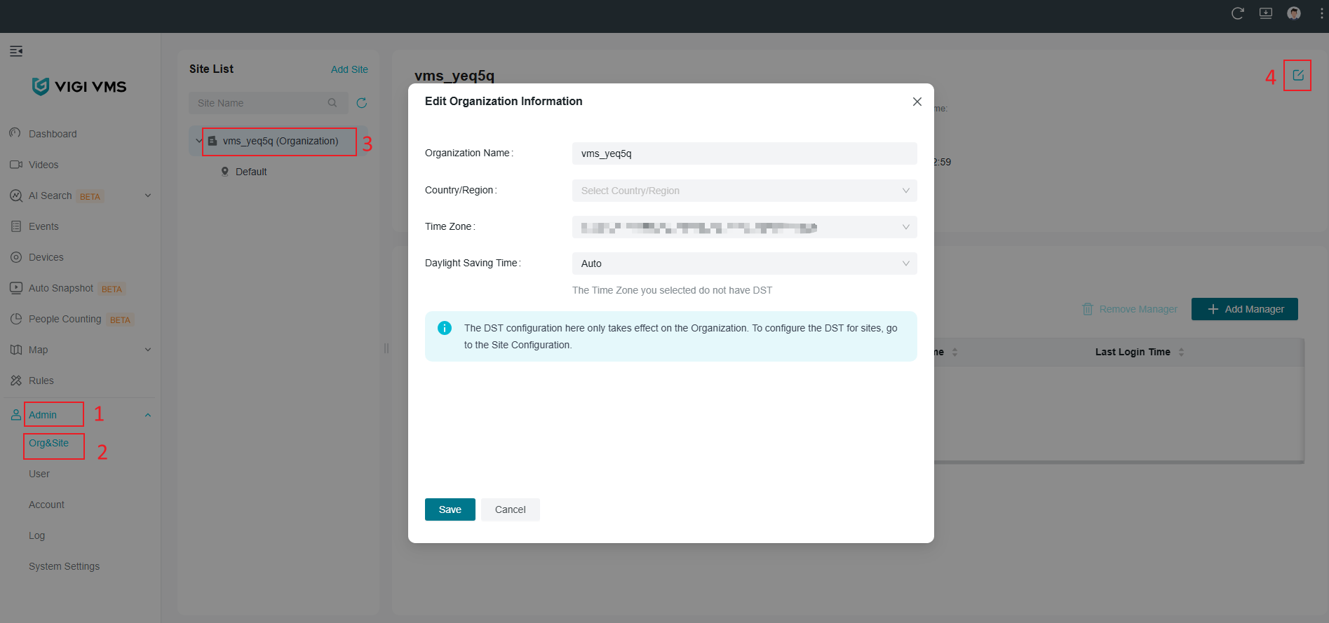Image resolution: width=1329 pixels, height=623 pixels.
Task: Expand Map chevron arrow
Action: [x=148, y=350]
